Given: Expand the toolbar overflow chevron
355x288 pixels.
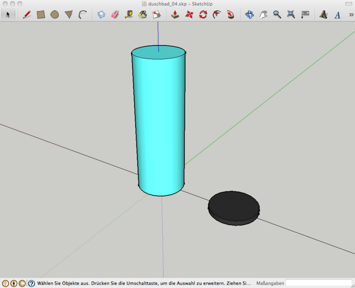Looking at the screenshot, I should coord(351,14).
